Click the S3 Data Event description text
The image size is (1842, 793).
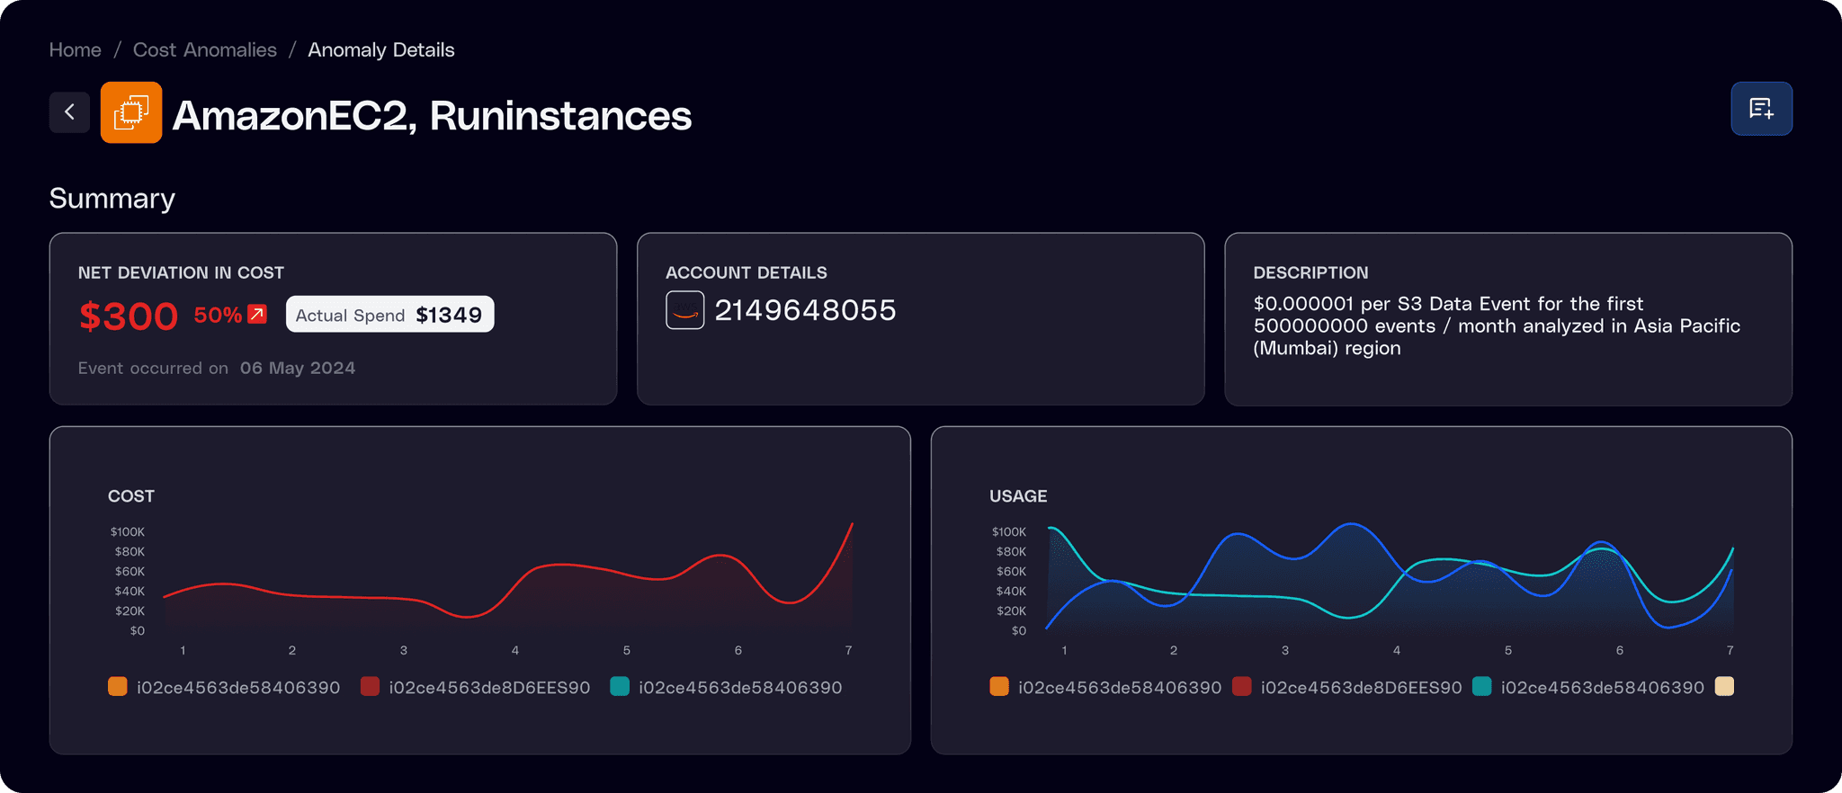[1497, 325]
